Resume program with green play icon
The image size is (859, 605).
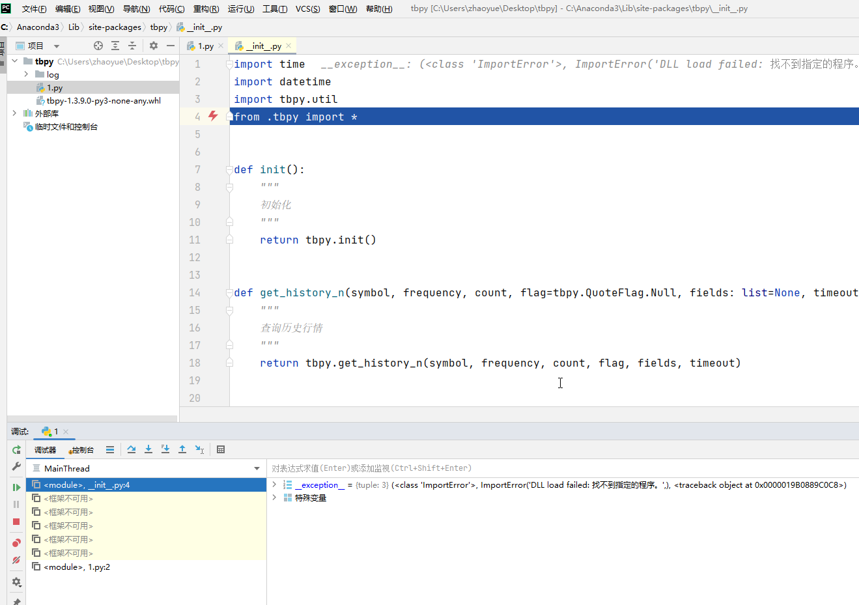[16, 487]
